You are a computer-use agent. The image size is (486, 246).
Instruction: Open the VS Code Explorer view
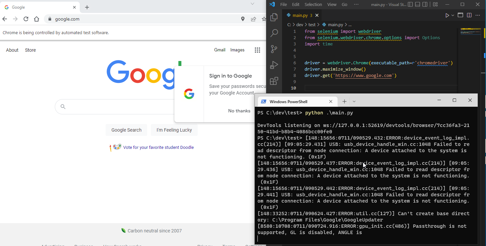[x=274, y=17]
